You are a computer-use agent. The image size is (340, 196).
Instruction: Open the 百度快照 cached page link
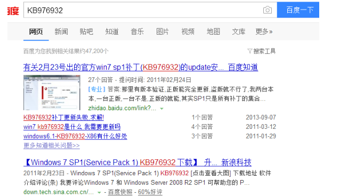[x=120, y=192]
